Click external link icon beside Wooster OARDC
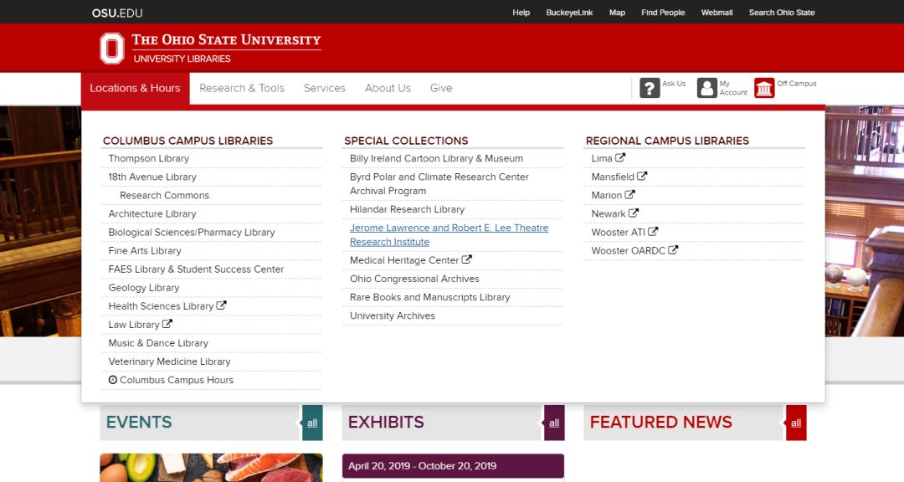The height and width of the screenshot is (482, 904). pyautogui.click(x=673, y=249)
